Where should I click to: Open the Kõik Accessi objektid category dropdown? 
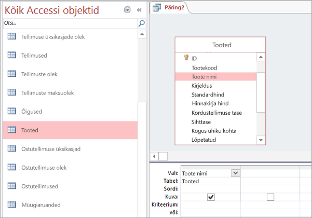[127, 9]
